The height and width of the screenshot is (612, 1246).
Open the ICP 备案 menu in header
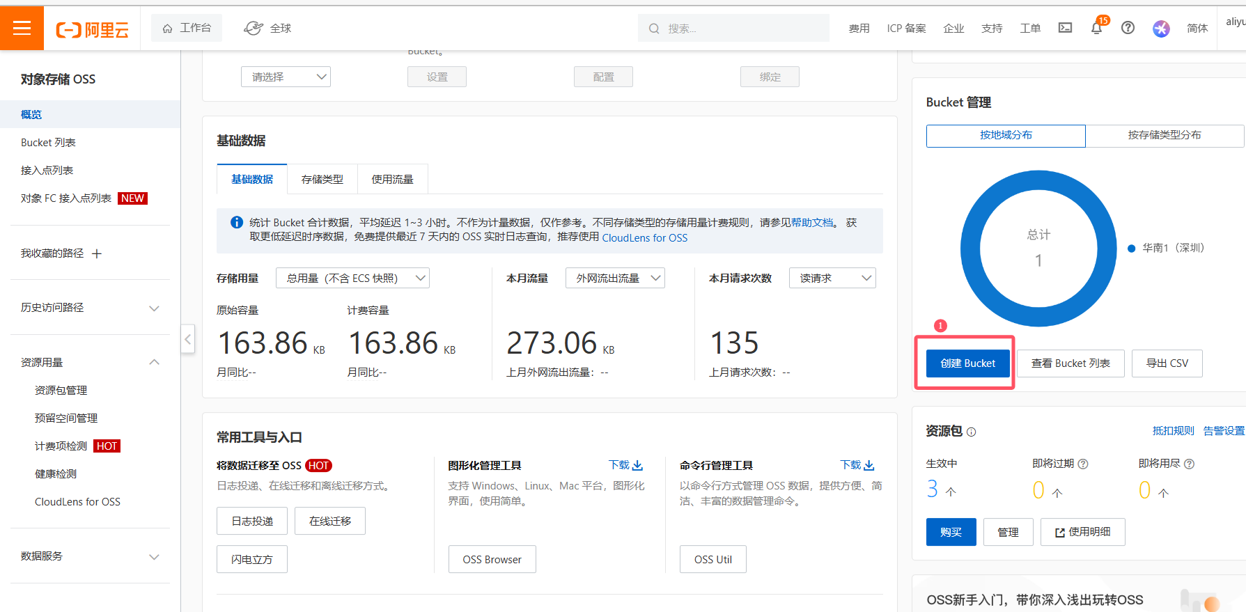click(x=907, y=29)
